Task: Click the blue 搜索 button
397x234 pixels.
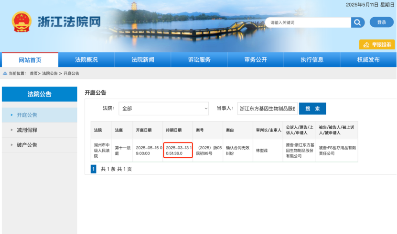Action: click(x=312, y=109)
